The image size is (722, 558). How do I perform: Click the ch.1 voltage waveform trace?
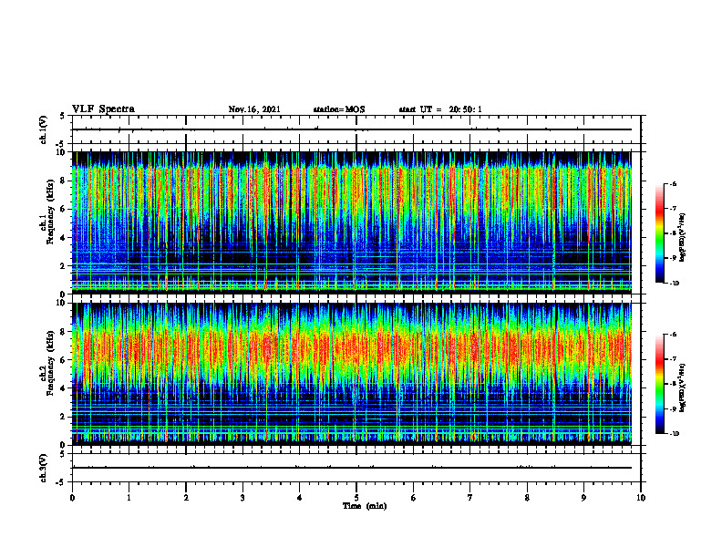(x=352, y=129)
